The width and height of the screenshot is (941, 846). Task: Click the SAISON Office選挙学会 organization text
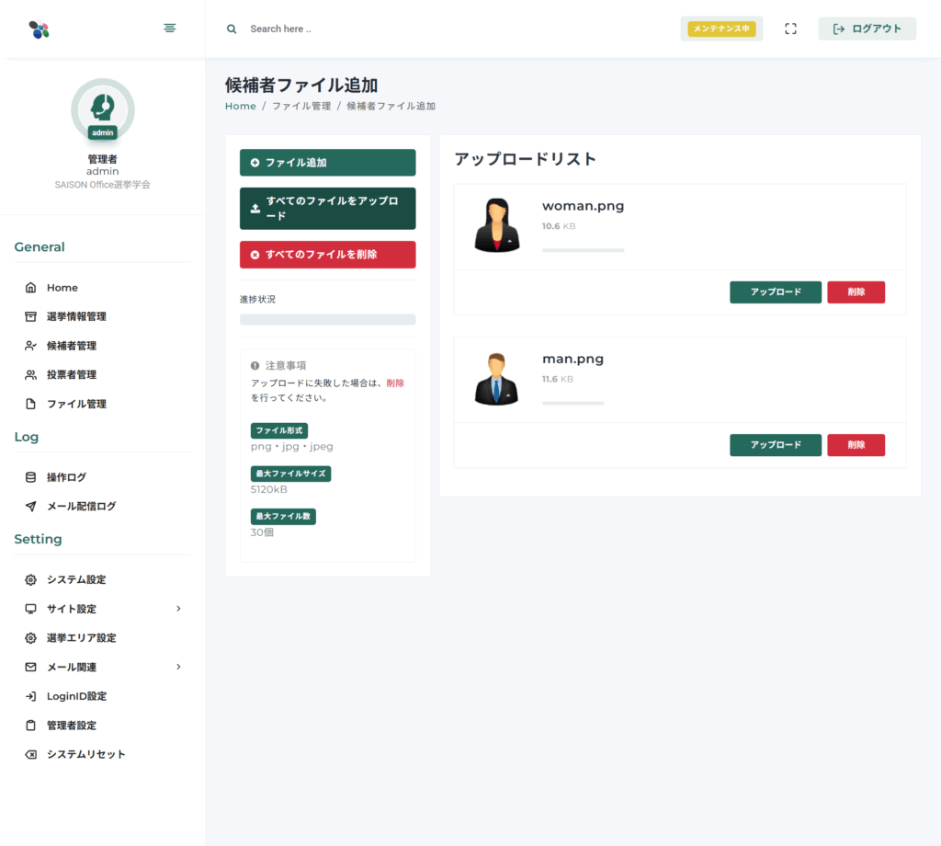click(103, 185)
